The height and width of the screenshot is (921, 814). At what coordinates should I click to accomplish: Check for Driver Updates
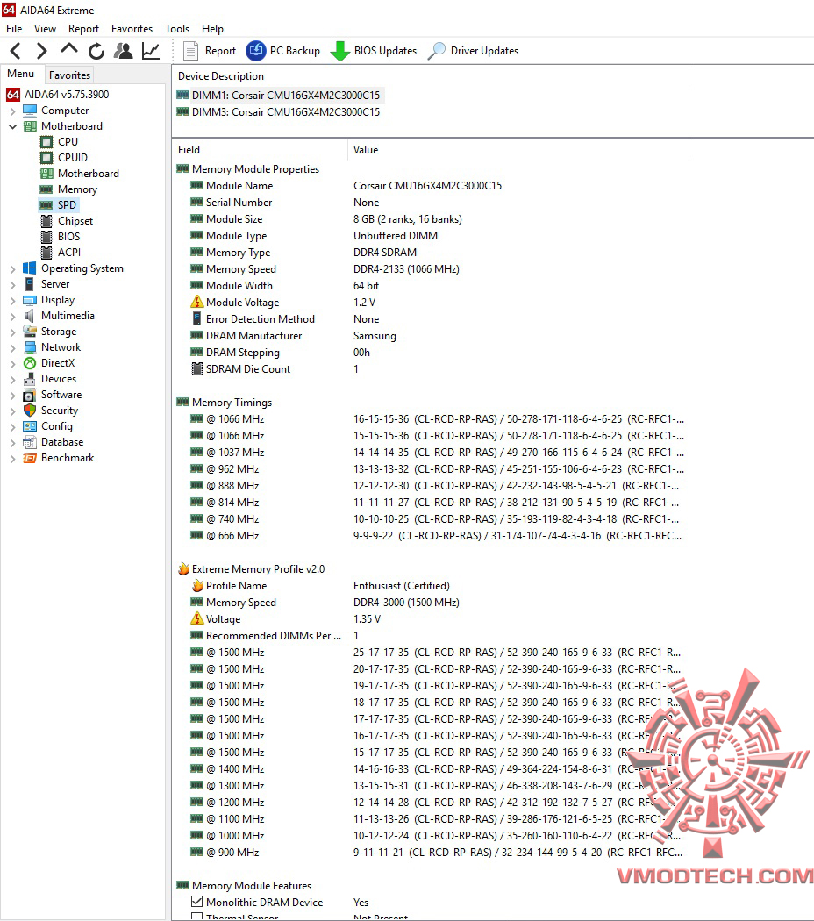pos(474,51)
